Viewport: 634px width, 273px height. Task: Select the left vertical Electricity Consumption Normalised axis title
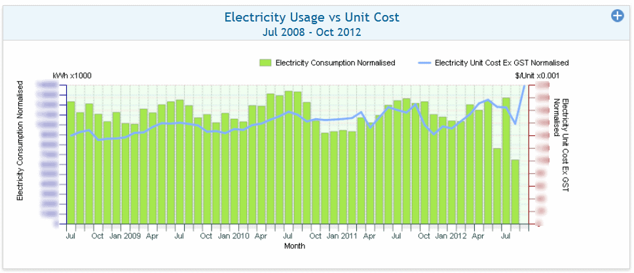click(20, 140)
